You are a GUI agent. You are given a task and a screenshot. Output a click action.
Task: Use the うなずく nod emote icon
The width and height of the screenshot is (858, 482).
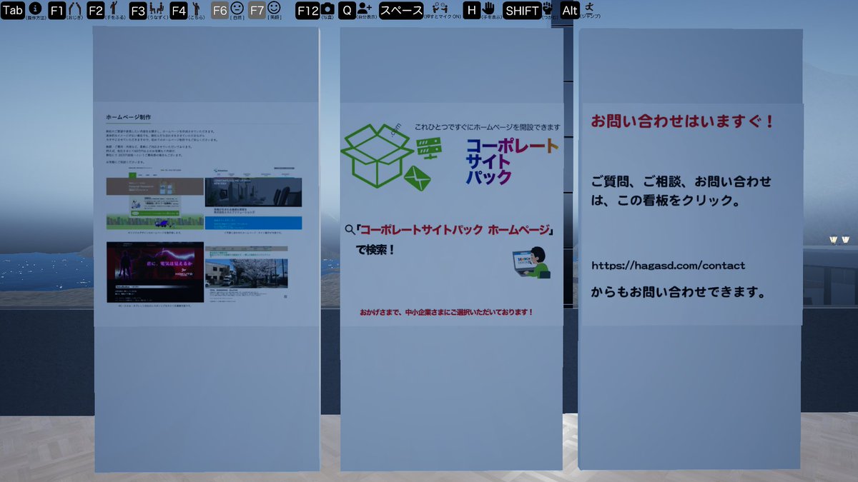point(138,10)
